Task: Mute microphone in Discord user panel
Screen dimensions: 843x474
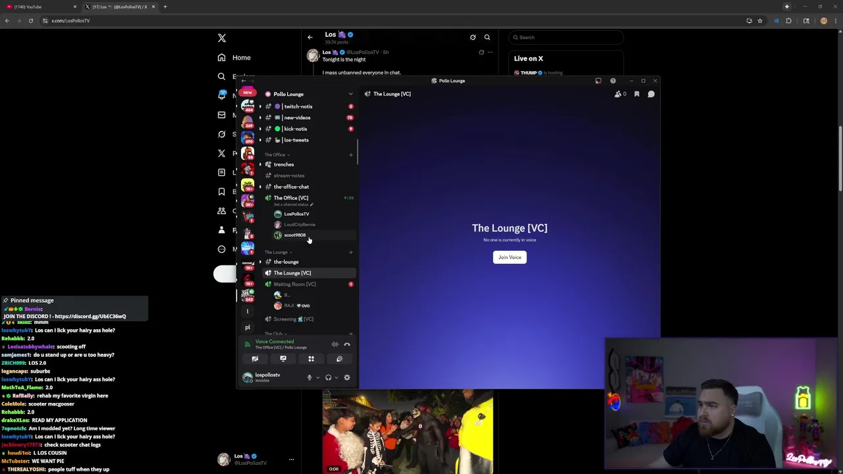Action: click(x=309, y=377)
